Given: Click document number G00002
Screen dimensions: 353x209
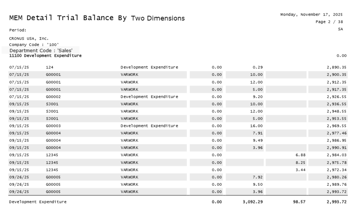Looking at the screenshot, I should 53,97.
